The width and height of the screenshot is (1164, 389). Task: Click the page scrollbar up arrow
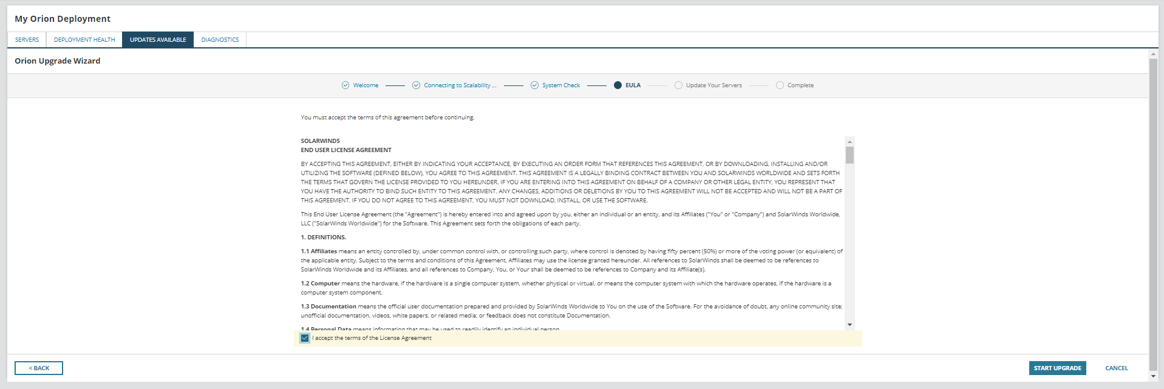coord(1153,55)
